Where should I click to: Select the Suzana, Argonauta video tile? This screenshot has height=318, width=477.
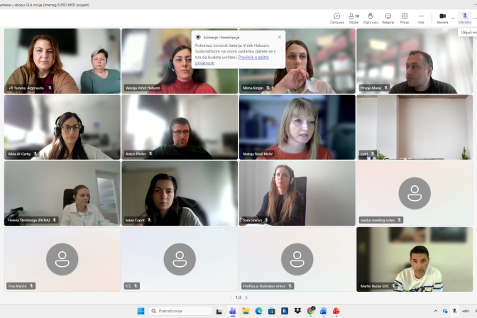tap(62, 61)
